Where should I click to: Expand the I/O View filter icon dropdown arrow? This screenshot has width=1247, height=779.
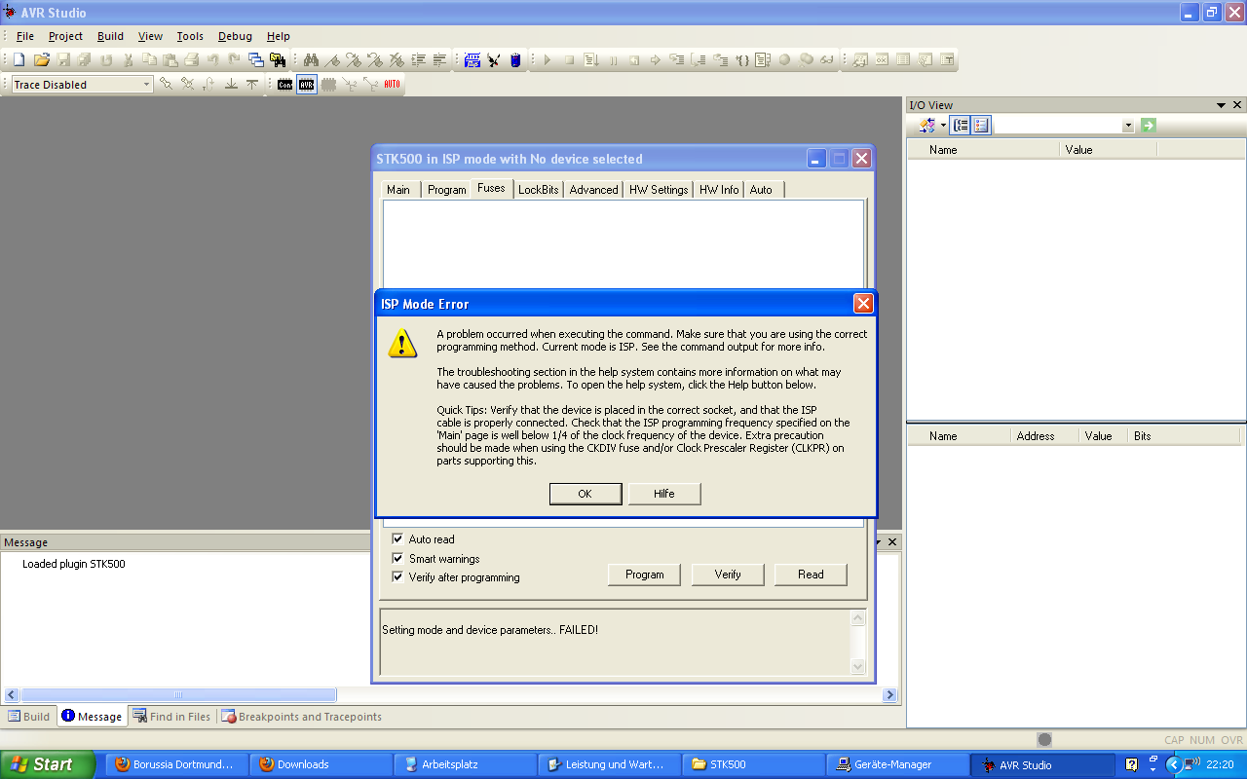(943, 126)
